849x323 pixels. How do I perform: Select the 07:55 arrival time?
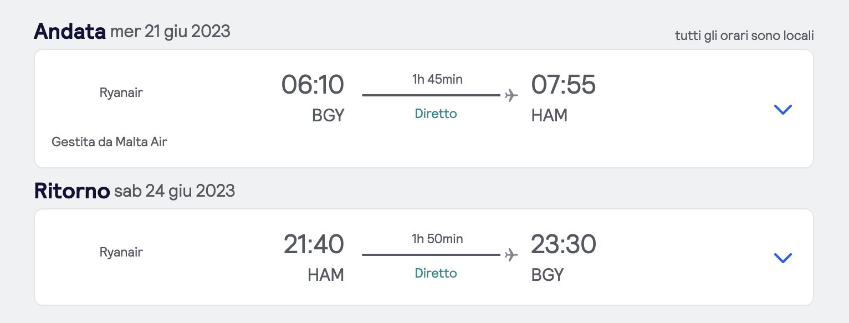pos(563,85)
